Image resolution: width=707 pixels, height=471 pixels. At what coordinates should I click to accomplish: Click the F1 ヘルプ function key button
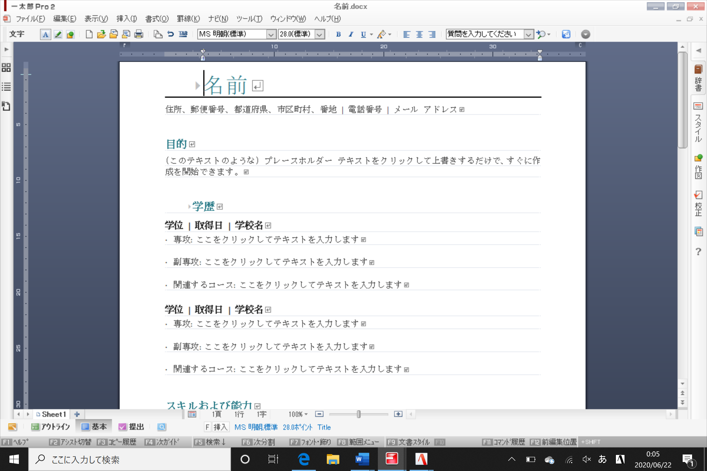click(15, 442)
